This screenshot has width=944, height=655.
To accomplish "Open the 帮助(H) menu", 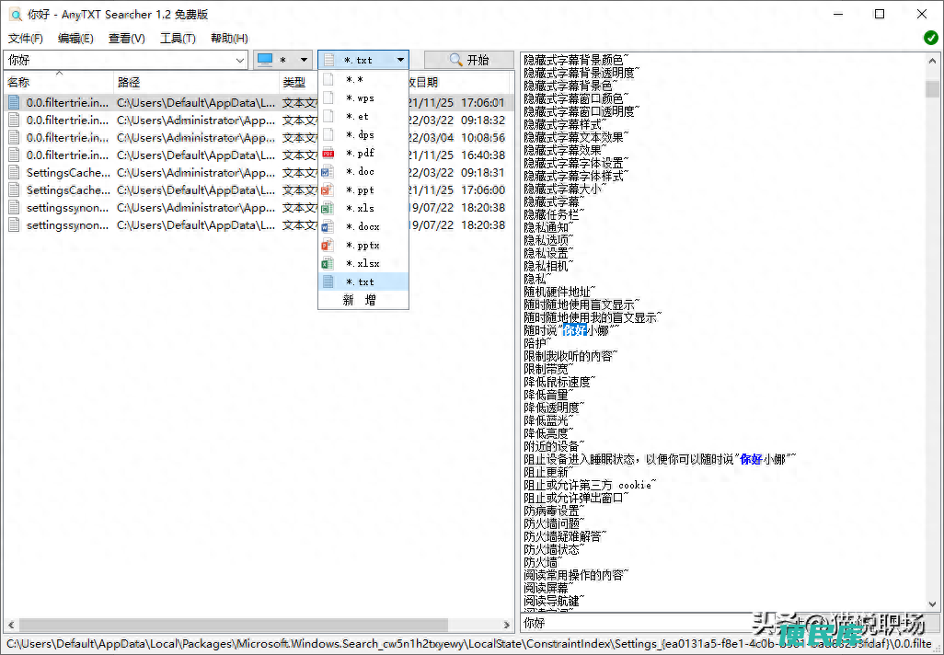I will click(229, 39).
